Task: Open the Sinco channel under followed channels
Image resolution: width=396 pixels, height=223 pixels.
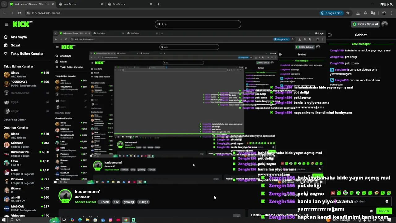Action: (x=26, y=75)
